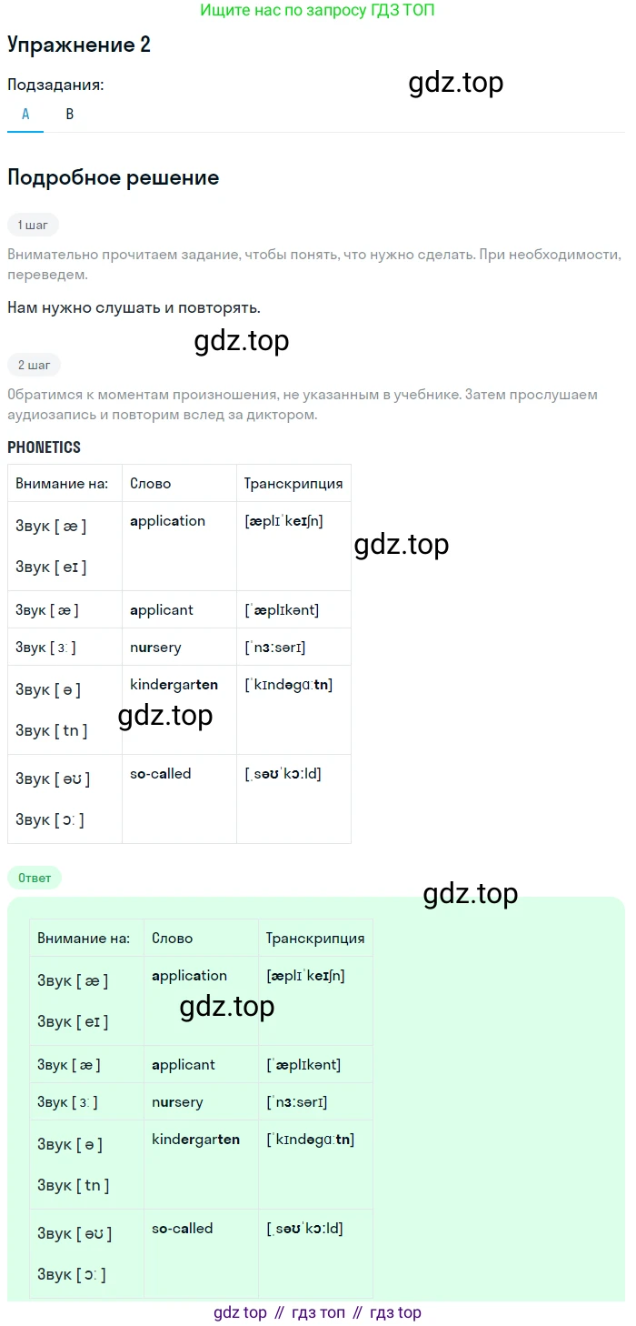Click the top green 'Ищите нас по запросу ГДЗ ТОП' text
Viewport: 636px width, 1326px height.
coord(317,11)
